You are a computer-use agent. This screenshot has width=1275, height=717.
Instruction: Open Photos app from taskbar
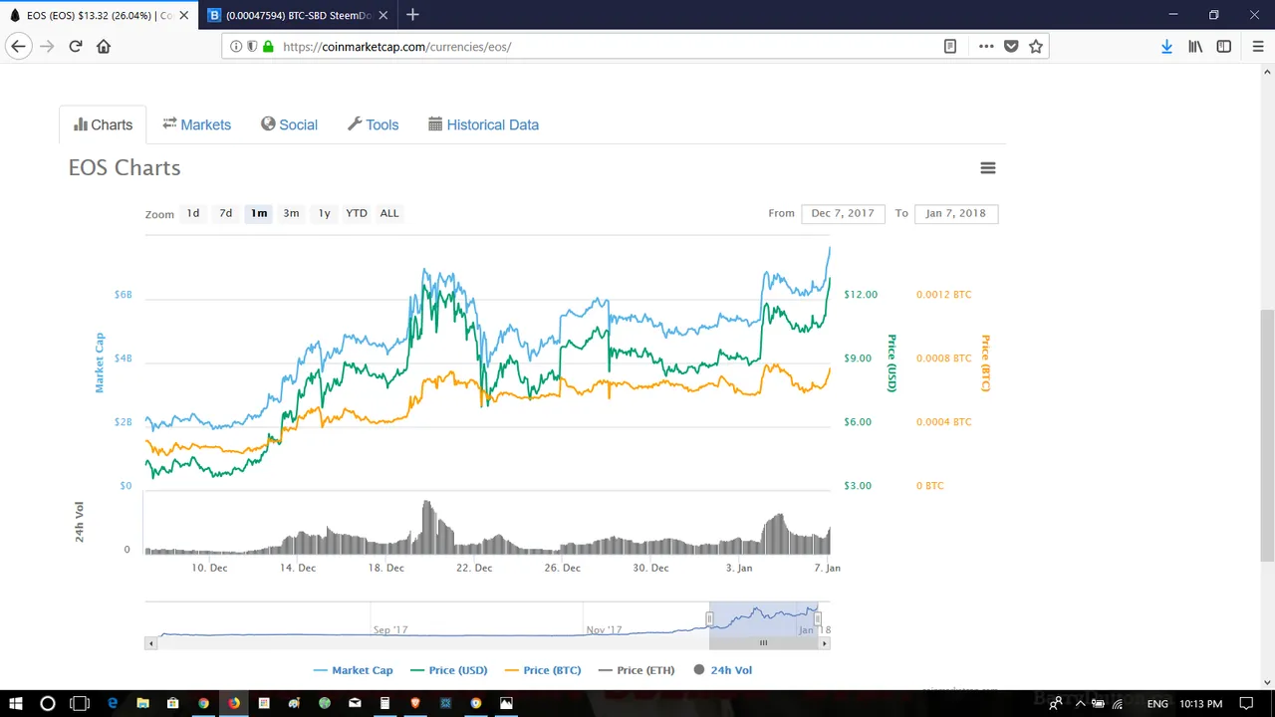(x=506, y=703)
